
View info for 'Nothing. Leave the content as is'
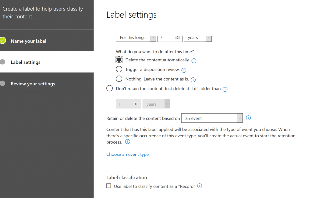193,80
